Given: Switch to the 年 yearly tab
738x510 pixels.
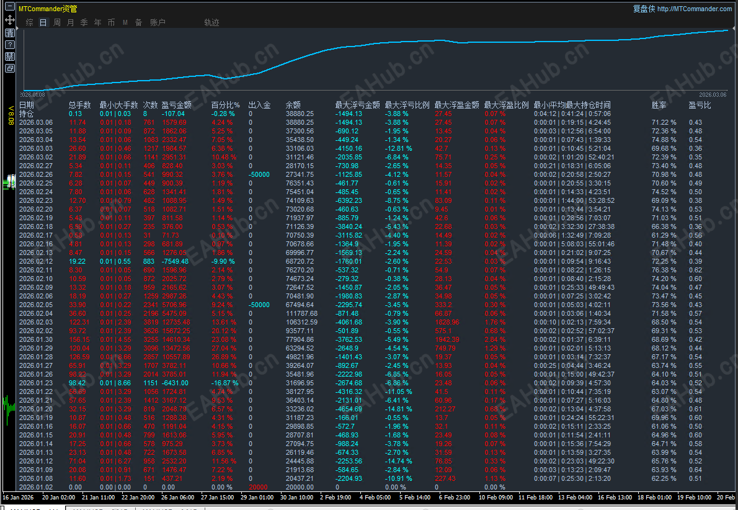Looking at the screenshot, I should pos(97,22).
